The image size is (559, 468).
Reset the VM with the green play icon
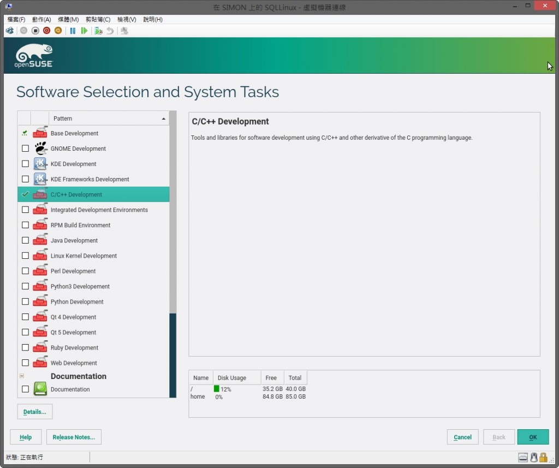tap(84, 31)
